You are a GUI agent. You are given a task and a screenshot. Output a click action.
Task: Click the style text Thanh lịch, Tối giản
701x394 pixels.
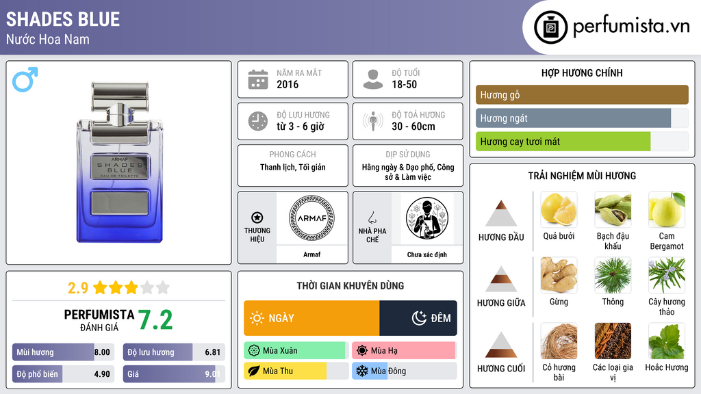pos(293,167)
